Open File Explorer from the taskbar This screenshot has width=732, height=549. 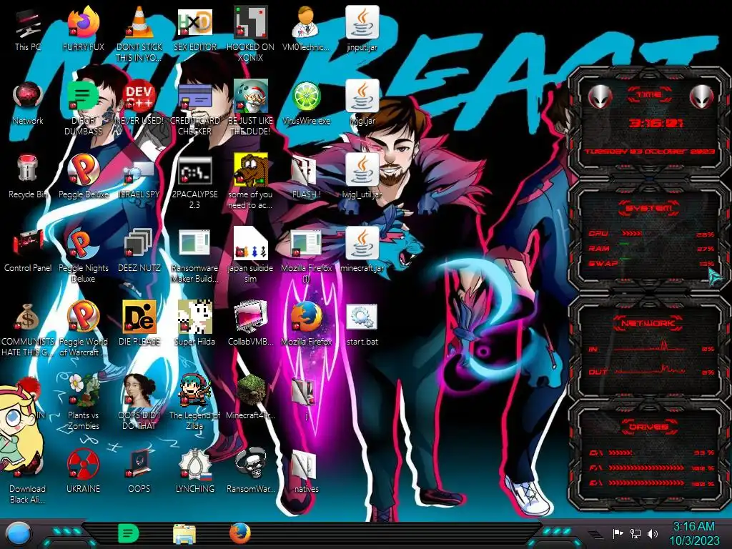tap(184, 534)
